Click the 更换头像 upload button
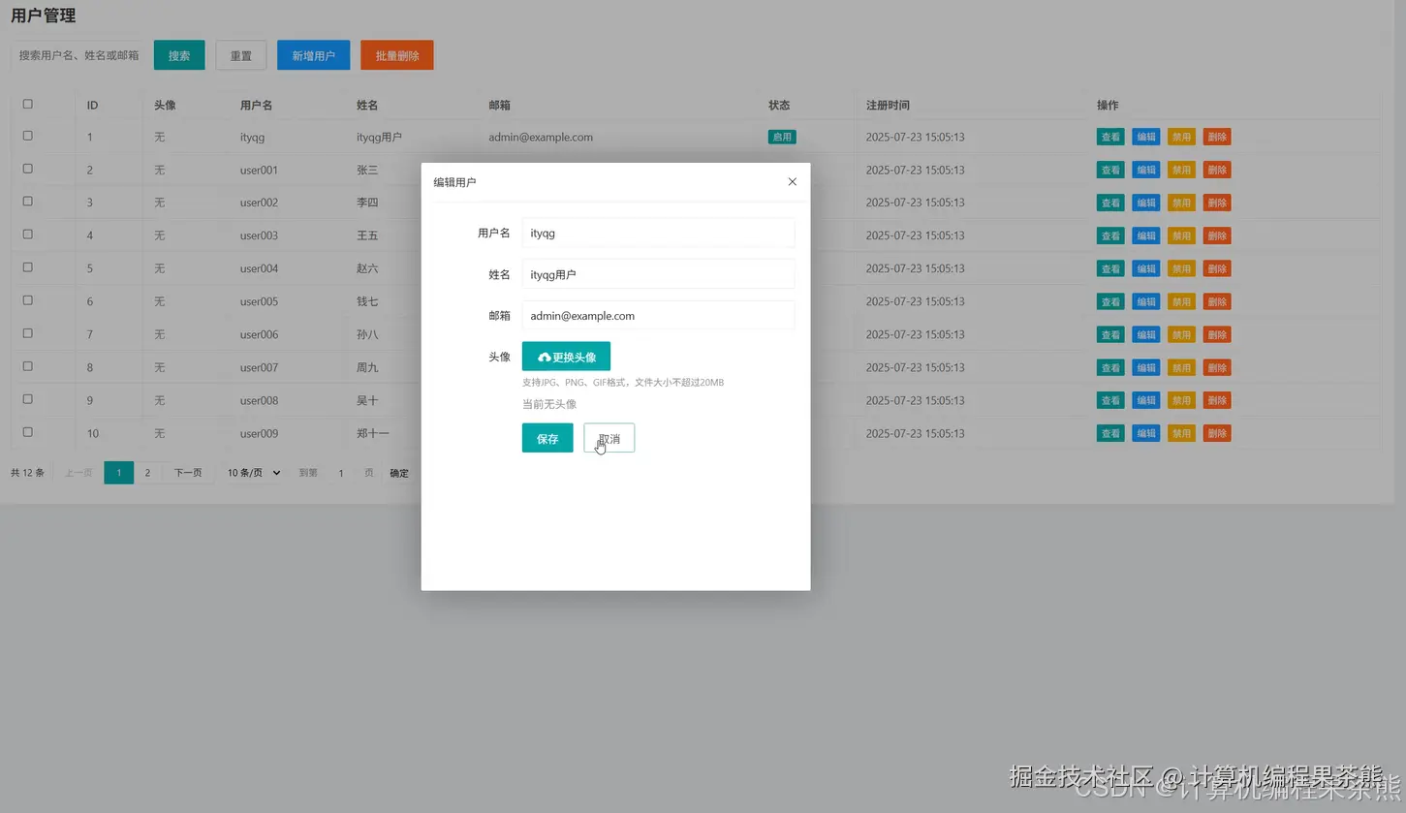 pyautogui.click(x=566, y=357)
